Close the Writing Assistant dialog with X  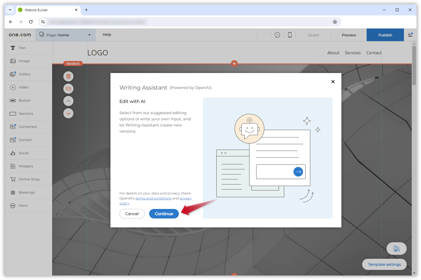point(333,82)
